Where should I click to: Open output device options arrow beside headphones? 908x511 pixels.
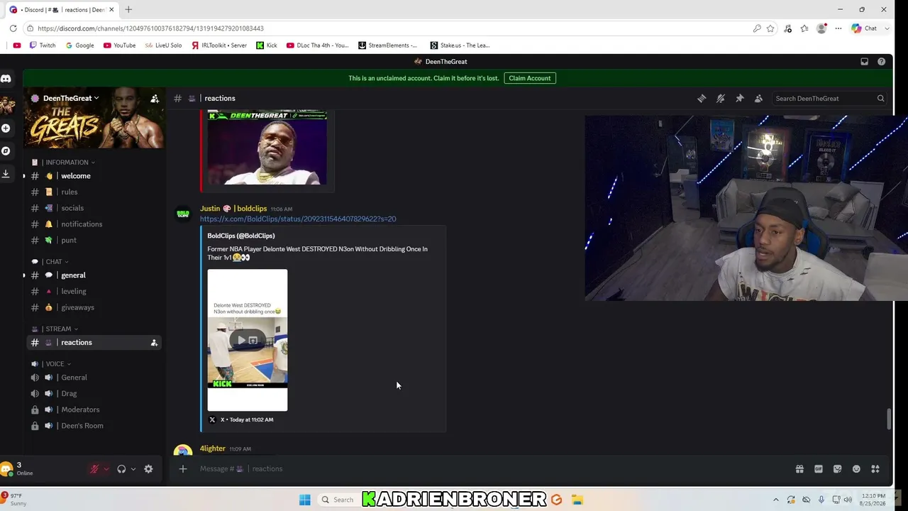pos(133,469)
